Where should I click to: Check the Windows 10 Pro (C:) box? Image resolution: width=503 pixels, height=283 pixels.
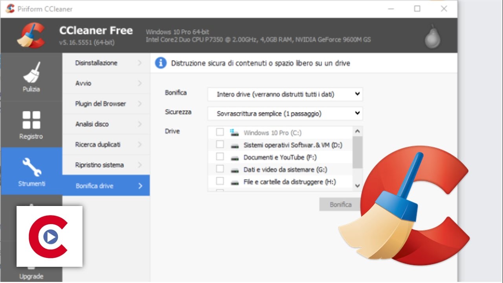220,132
